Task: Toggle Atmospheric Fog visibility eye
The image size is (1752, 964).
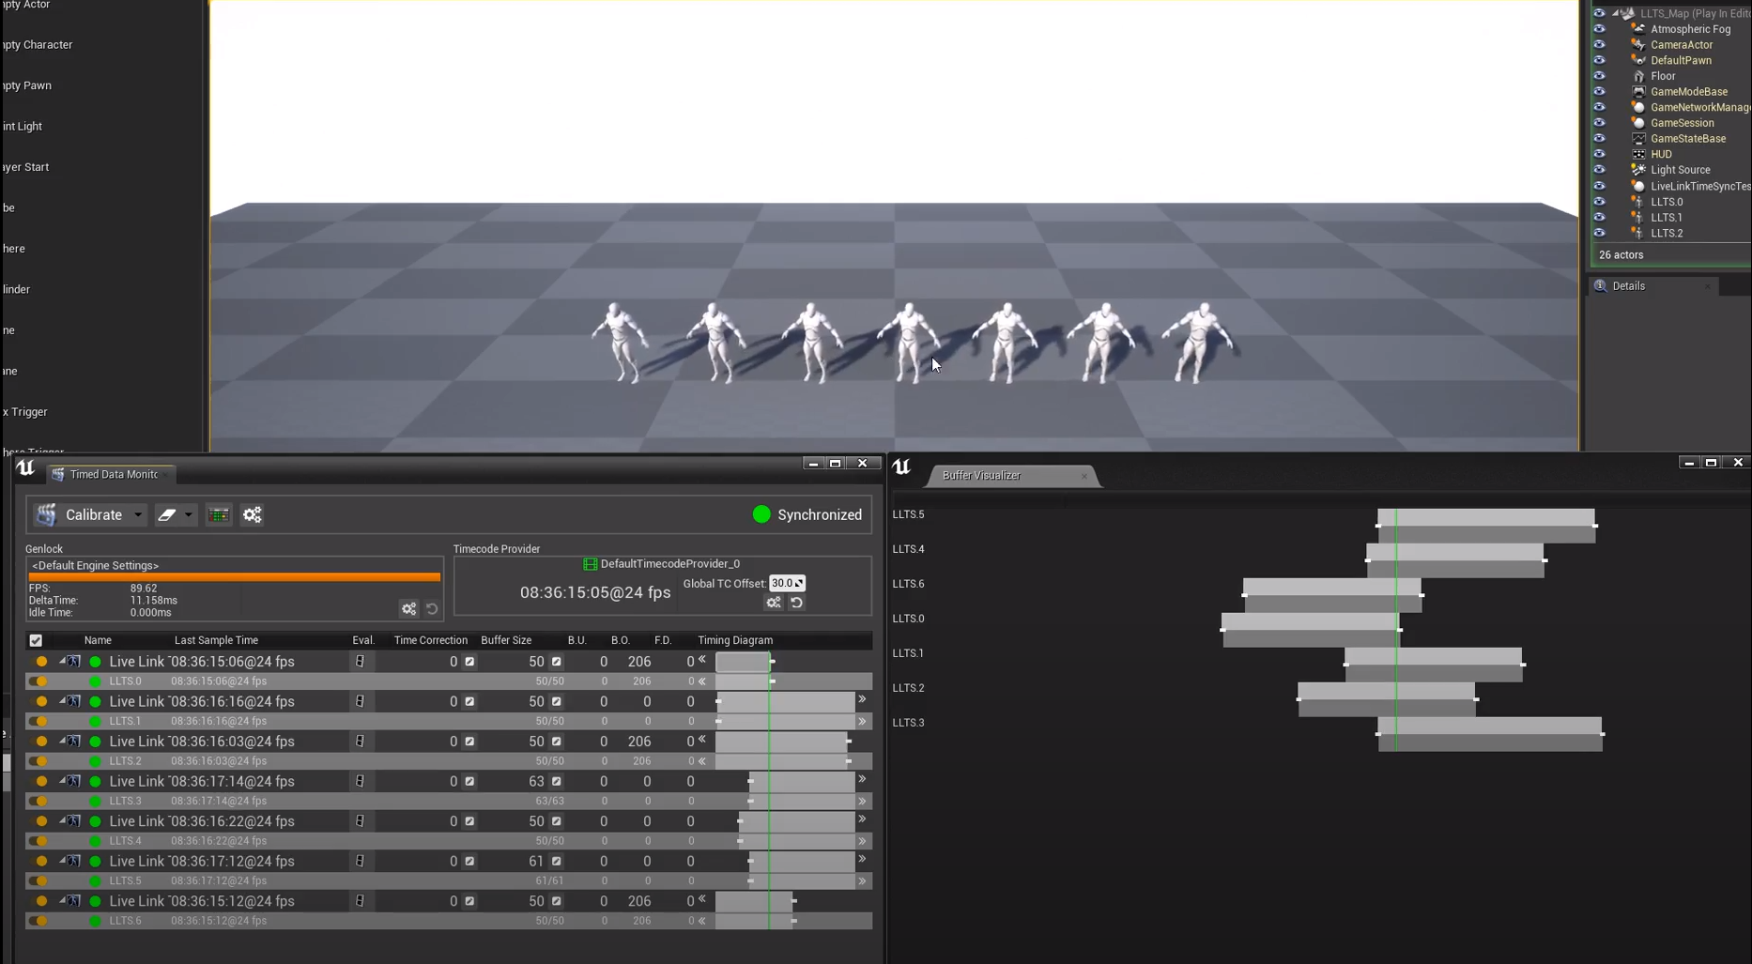Action: pos(1599,29)
